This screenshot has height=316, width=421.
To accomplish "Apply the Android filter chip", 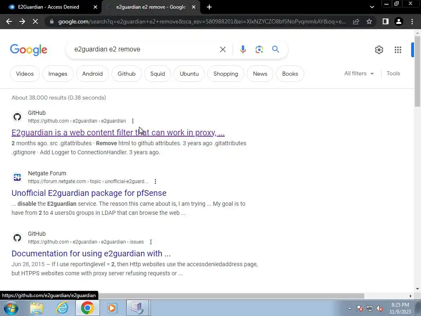I will click(93, 74).
